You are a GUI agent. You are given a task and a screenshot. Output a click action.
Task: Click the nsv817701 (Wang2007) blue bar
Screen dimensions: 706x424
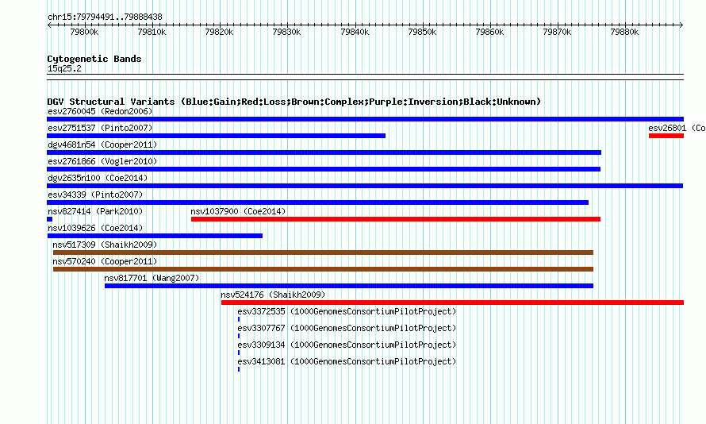pyautogui.click(x=349, y=286)
